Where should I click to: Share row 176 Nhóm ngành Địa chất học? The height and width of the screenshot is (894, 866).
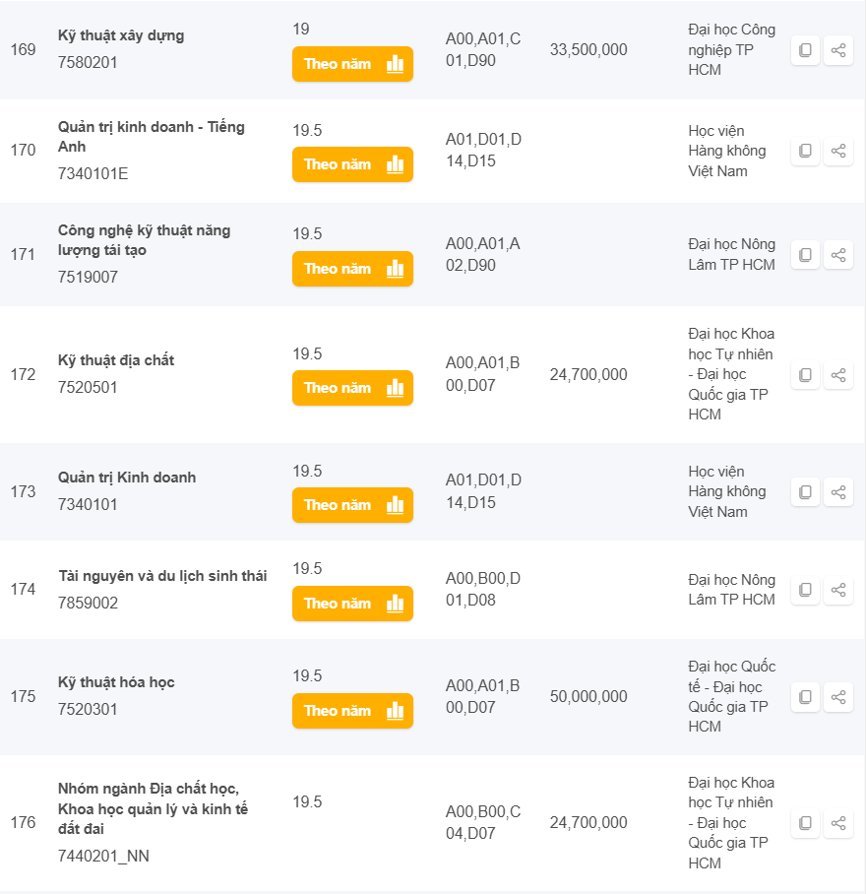click(838, 823)
